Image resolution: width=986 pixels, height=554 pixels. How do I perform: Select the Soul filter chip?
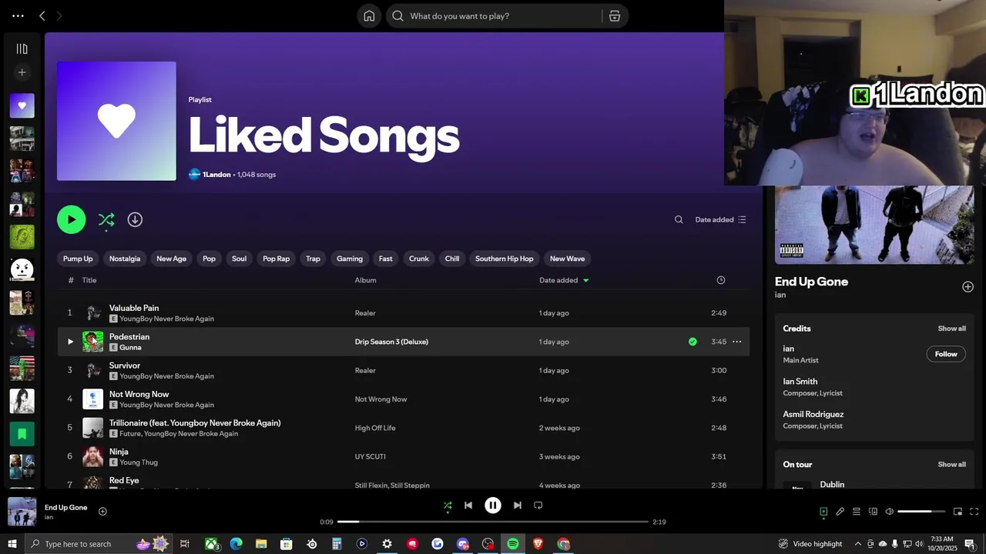[240, 259]
